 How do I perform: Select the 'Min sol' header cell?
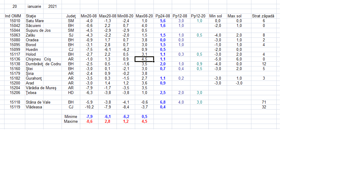tap(217, 16)
